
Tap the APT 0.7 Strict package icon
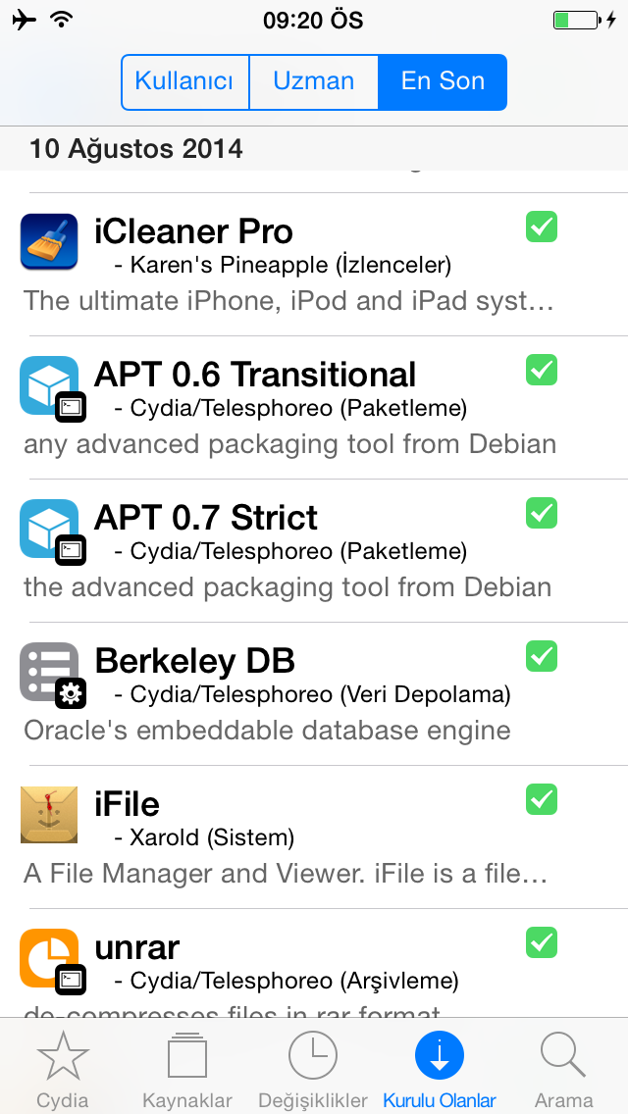pyautogui.click(x=49, y=530)
